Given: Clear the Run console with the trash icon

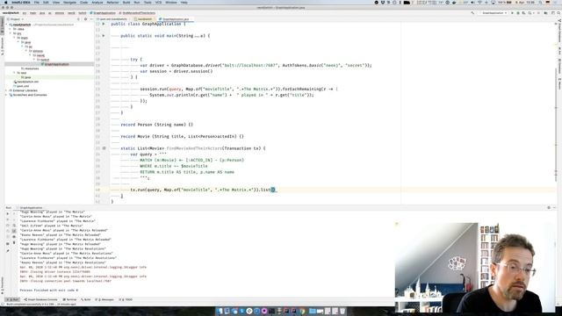Looking at the screenshot, I should [x=14, y=242].
